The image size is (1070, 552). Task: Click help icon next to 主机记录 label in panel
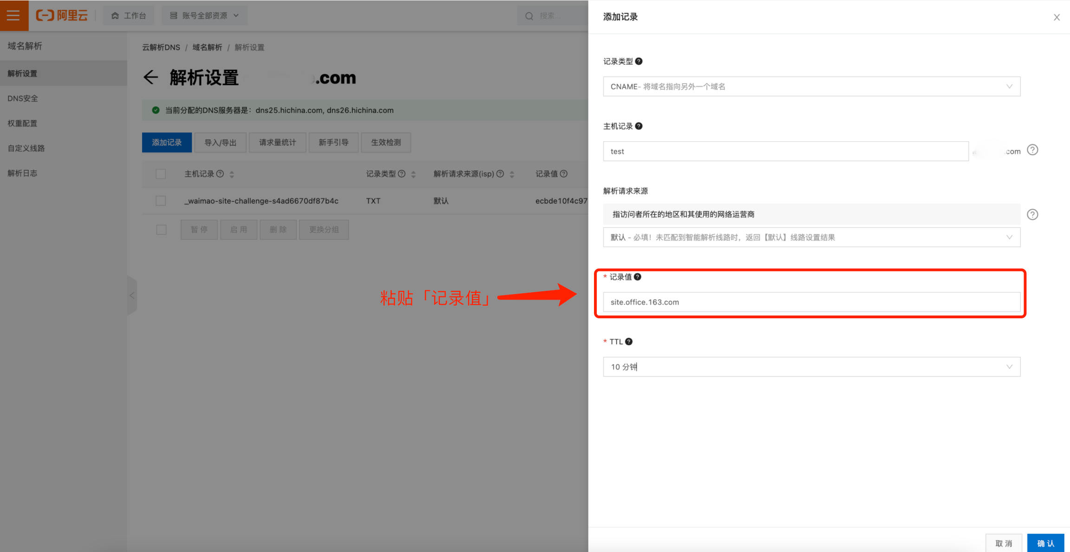point(639,126)
